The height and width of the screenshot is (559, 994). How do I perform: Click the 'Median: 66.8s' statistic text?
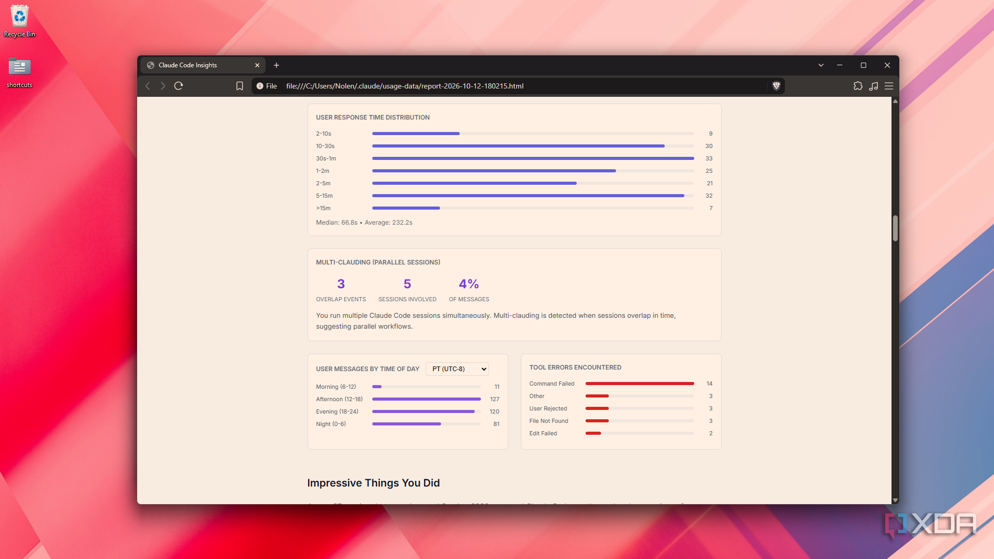337,223
